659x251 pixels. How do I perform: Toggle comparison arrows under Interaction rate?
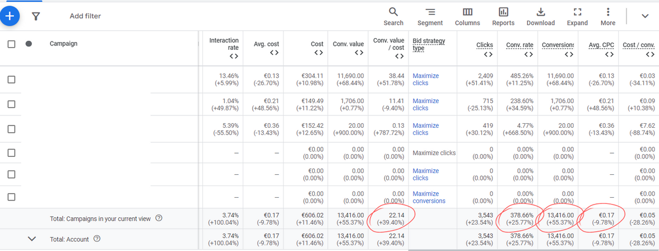click(x=234, y=56)
